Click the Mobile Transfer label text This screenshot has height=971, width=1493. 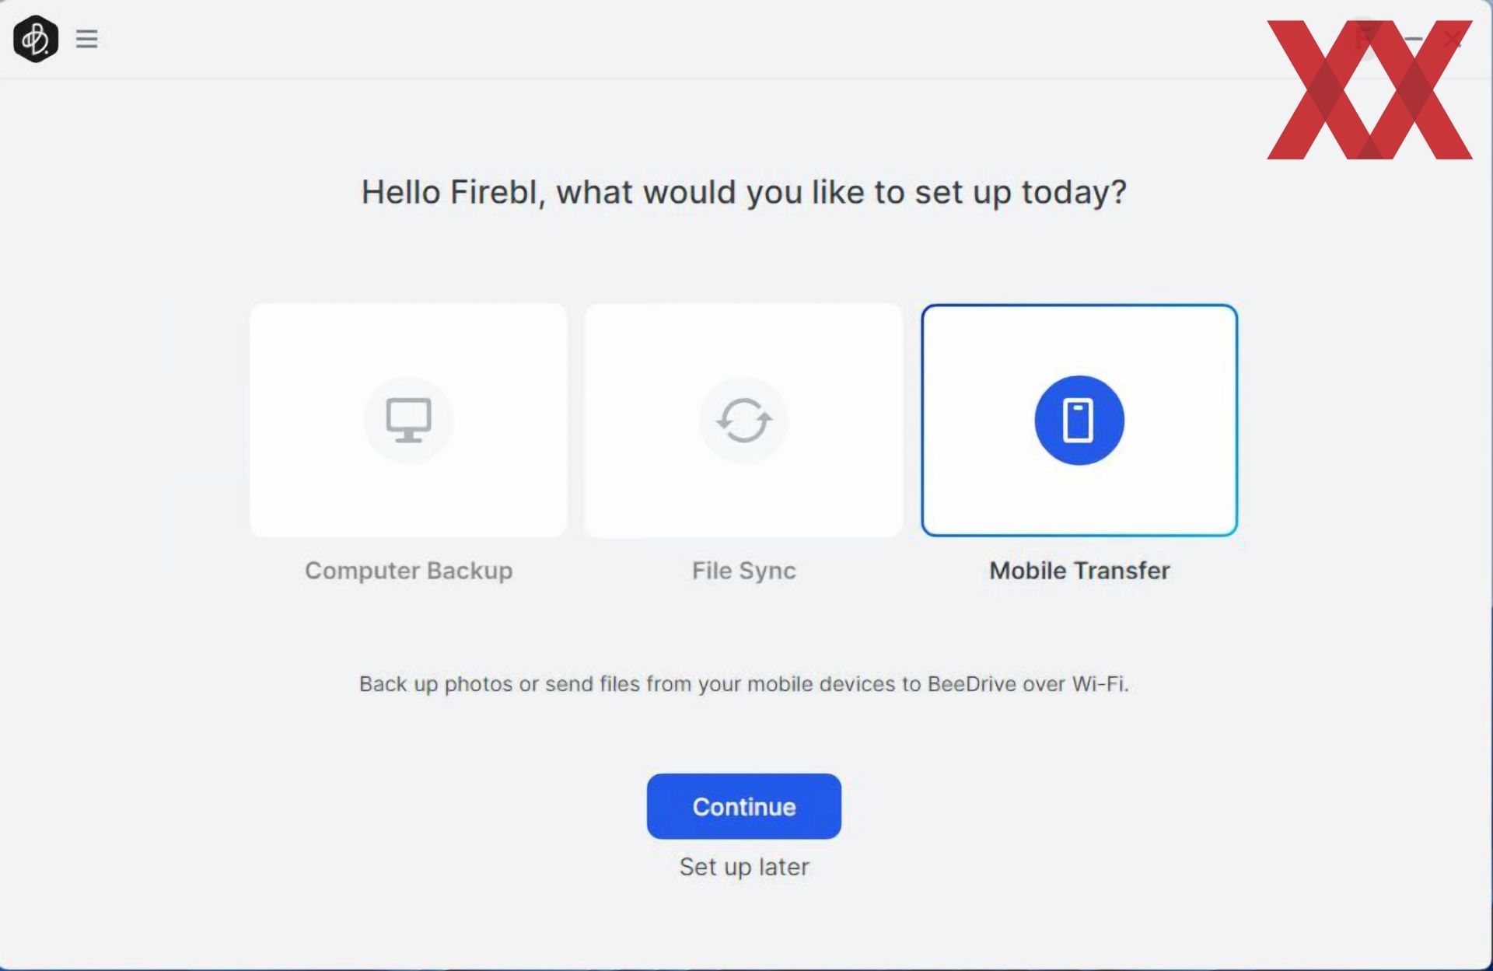pyautogui.click(x=1079, y=571)
